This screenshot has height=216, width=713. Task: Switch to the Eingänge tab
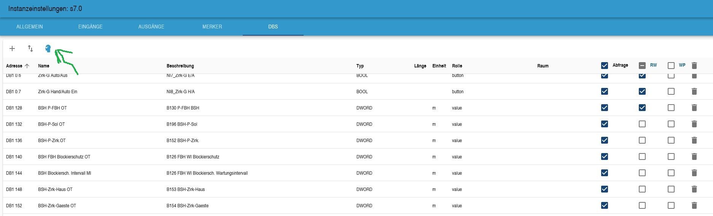click(x=91, y=27)
